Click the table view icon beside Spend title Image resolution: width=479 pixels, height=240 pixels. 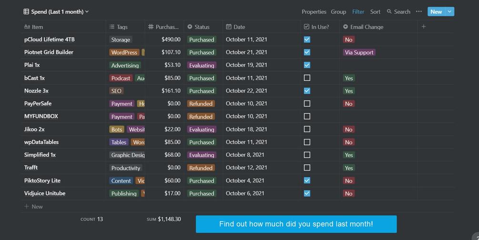[26, 11]
